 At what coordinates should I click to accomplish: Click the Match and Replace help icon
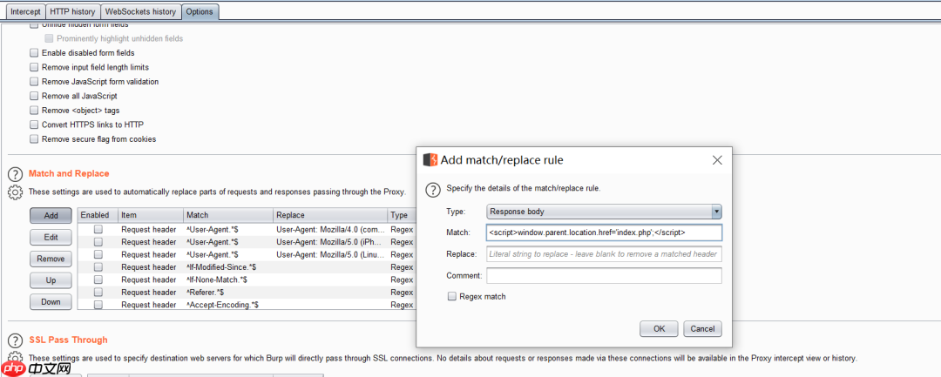point(15,174)
